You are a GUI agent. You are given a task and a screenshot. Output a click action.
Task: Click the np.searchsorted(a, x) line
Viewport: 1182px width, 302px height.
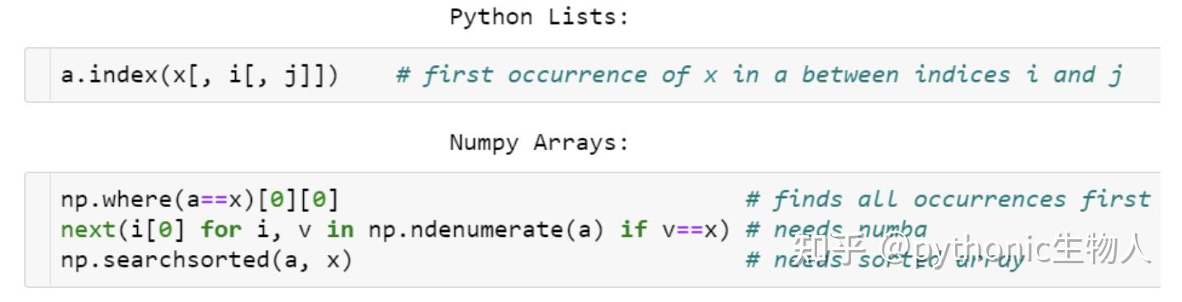[x=206, y=260]
